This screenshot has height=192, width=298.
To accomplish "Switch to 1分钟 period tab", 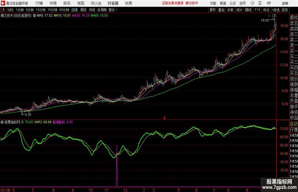I will [x=20, y=10].
